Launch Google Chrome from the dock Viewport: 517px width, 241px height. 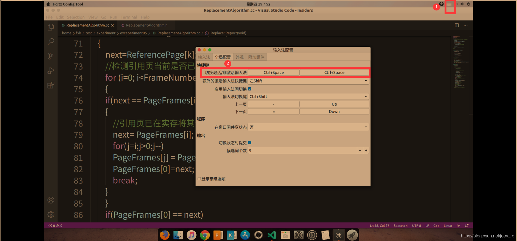205,235
